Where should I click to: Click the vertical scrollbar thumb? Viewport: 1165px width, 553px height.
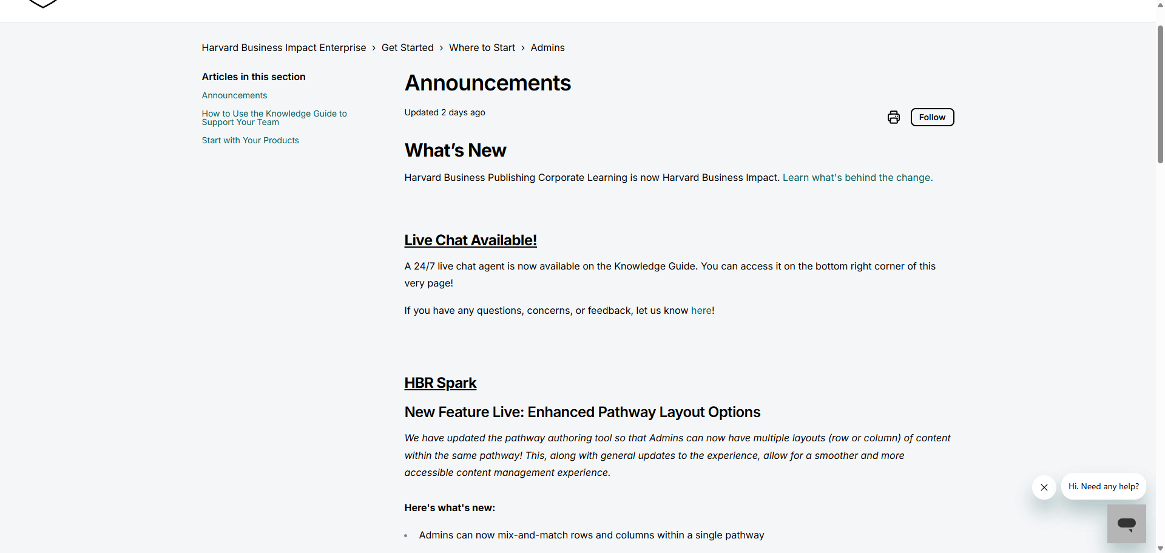pyautogui.click(x=1160, y=94)
